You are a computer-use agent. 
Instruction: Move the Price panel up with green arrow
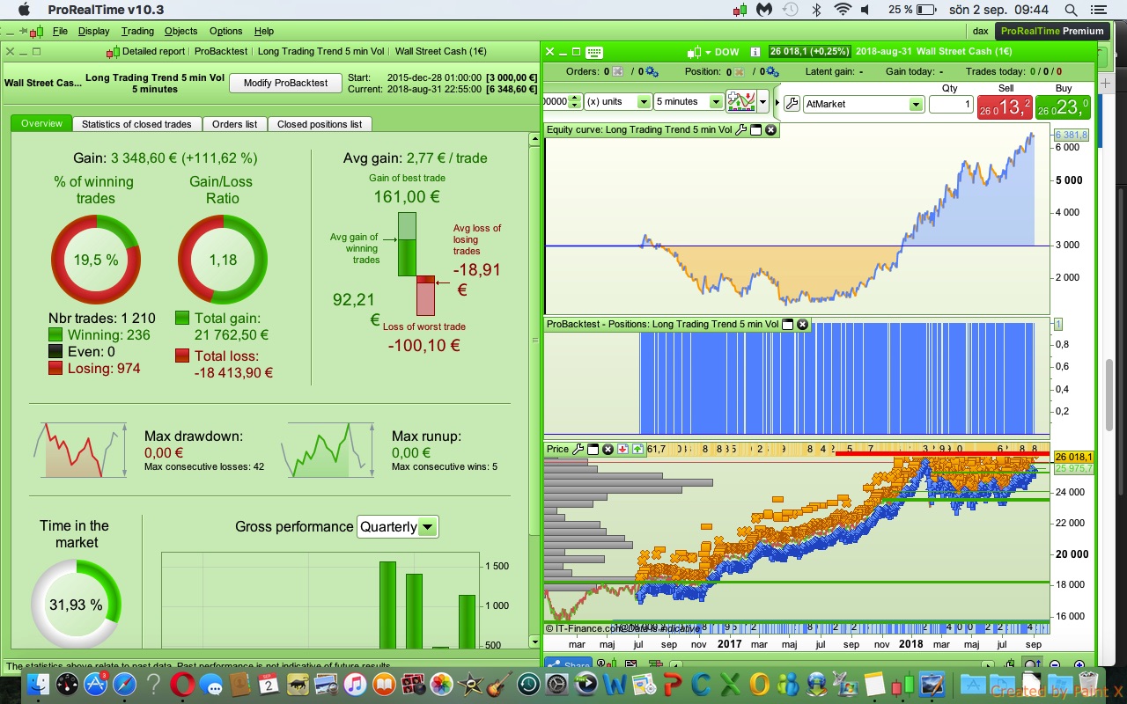(x=637, y=450)
